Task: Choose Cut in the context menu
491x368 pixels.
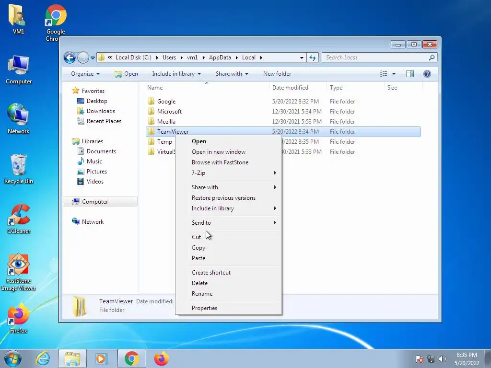Action: click(229, 237)
